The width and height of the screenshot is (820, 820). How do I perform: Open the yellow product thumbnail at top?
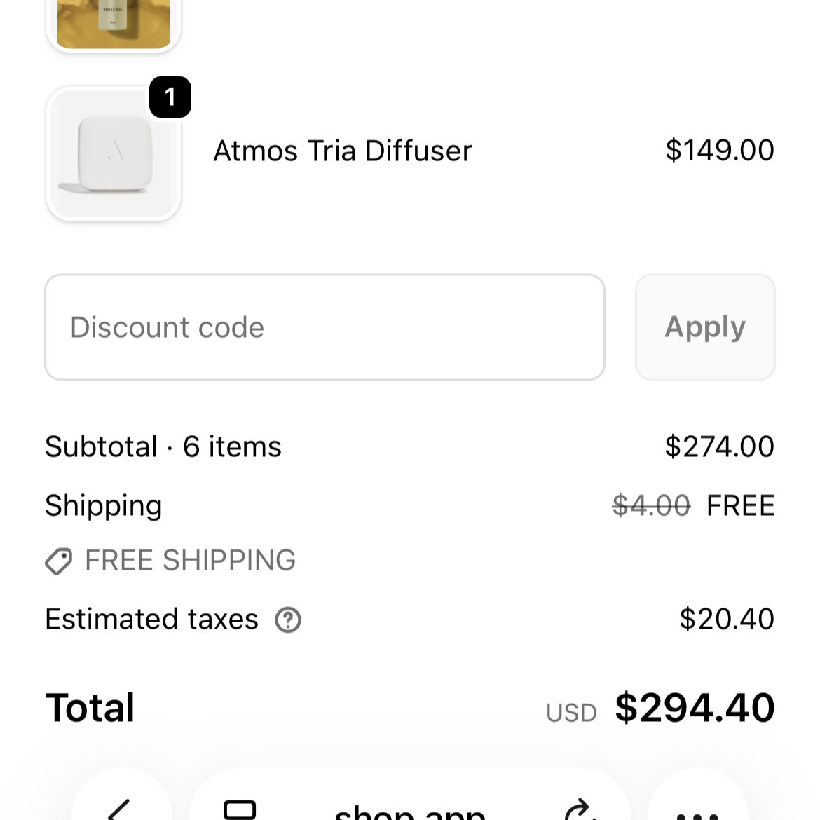pyautogui.click(x=114, y=22)
